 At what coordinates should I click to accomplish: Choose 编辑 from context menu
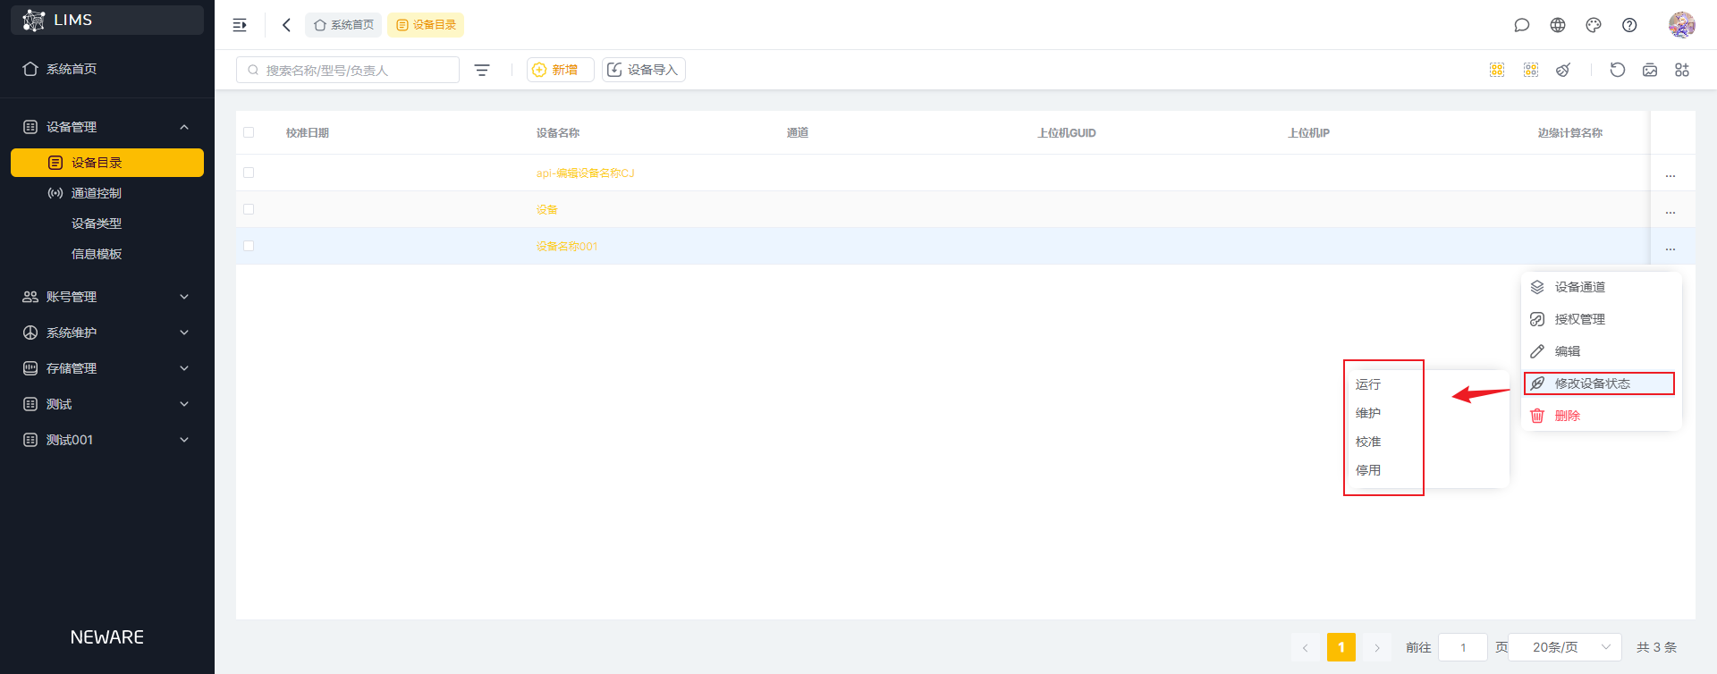(1601, 351)
